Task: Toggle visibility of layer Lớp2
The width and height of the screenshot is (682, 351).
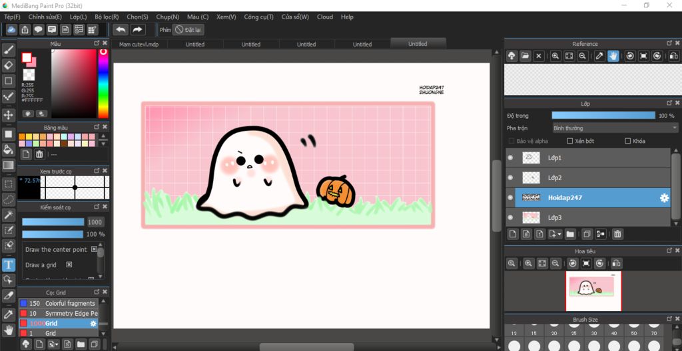Action: click(510, 177)
